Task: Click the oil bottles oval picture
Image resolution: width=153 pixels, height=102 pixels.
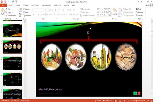Action: coord(101,57)
